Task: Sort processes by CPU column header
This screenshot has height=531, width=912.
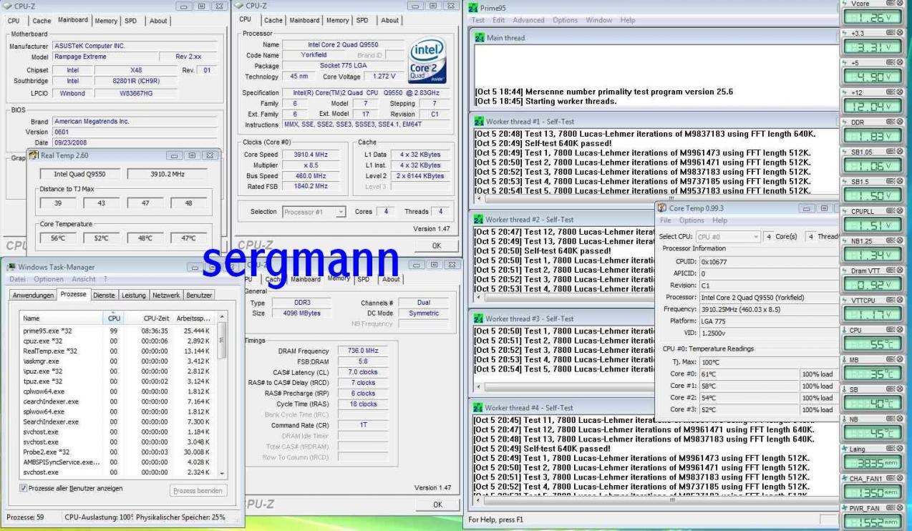Action: coord(114,318)
